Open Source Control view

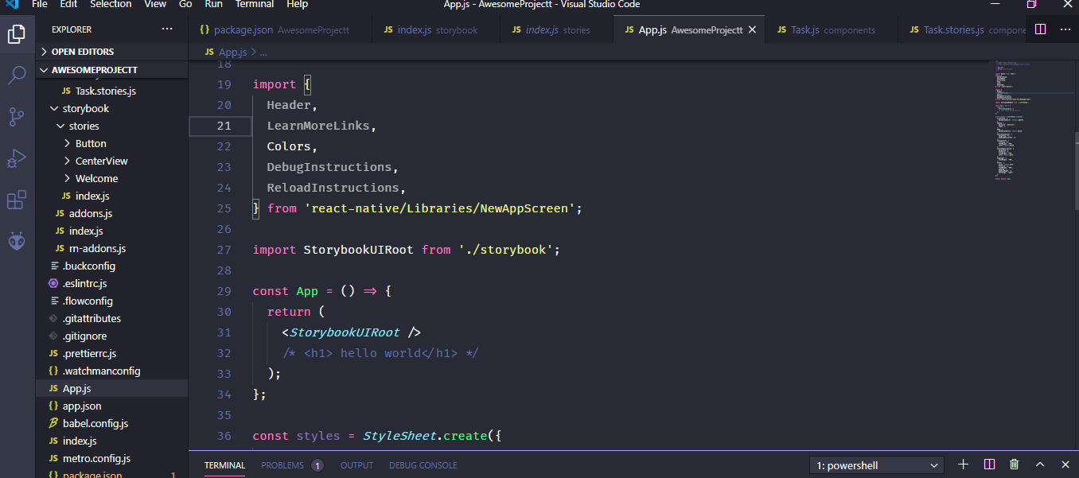(17, 117)
